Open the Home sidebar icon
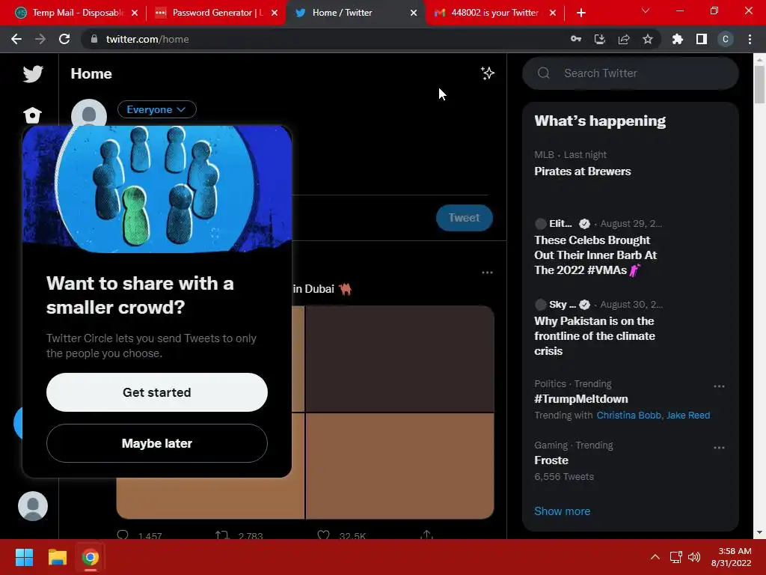Viewport: 766px width, 575px height. [x=33, y=115]
